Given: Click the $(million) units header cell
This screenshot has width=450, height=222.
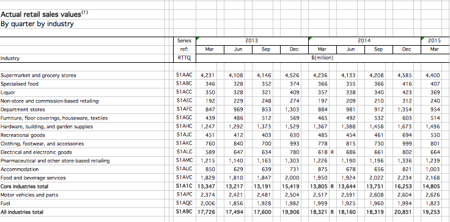Looking at the screenshot, I should tap(322, 58).
